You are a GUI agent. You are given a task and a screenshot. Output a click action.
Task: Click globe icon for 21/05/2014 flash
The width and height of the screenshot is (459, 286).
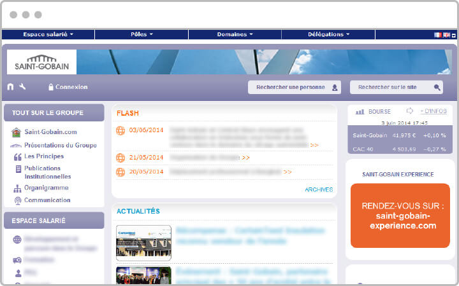pyautogui.click(x=120, y=158)
